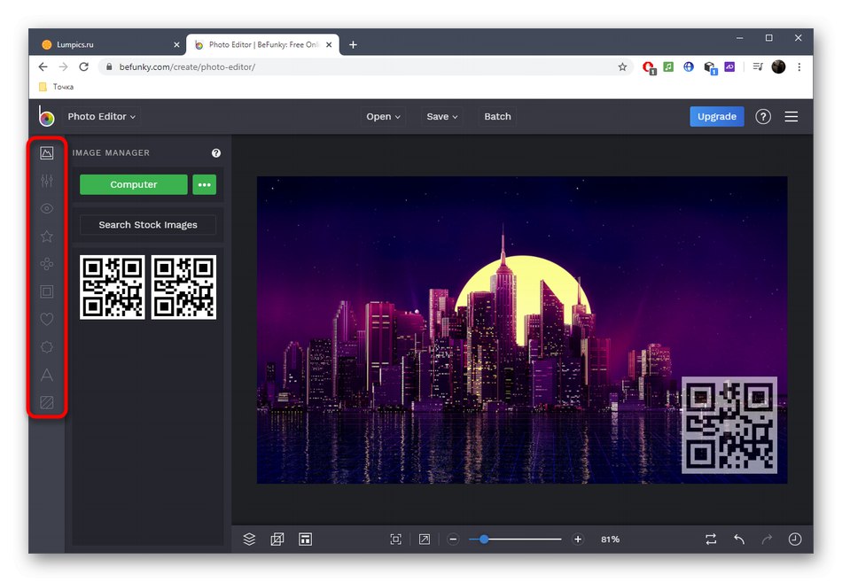Click the flatten layers icon in bottom bar
Viewport: 842px width, 582px height.
click(x=277, y=539)
